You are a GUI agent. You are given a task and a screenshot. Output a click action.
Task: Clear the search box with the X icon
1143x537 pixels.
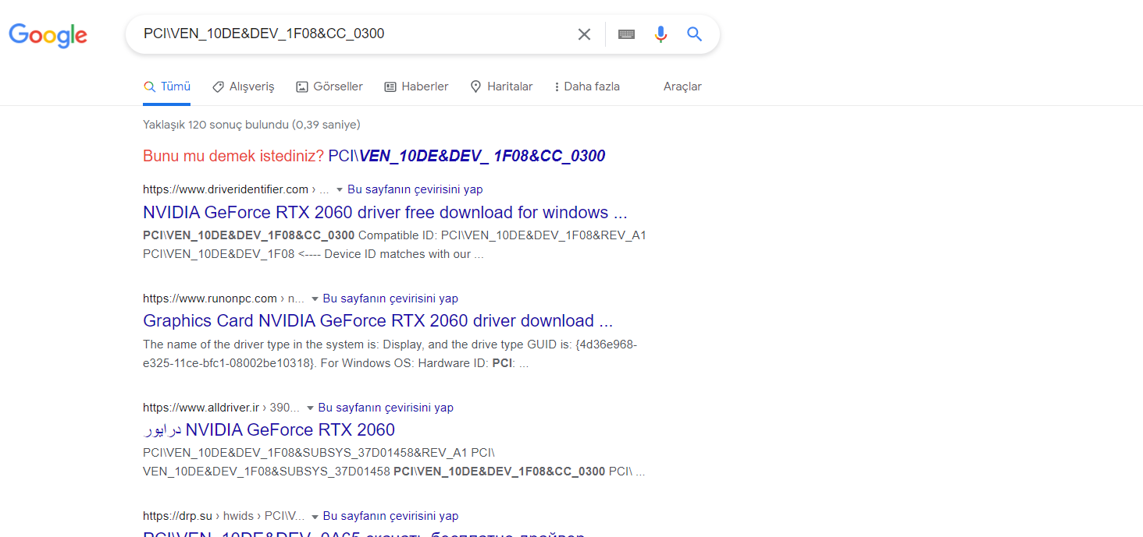point(584,34)
